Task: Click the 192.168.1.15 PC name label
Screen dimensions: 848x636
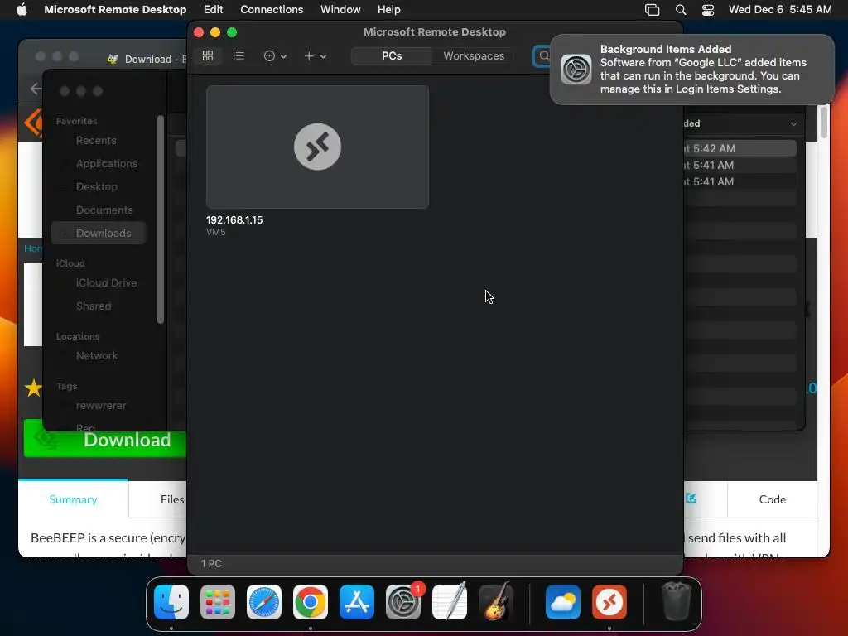Action: tap(234, 220)
